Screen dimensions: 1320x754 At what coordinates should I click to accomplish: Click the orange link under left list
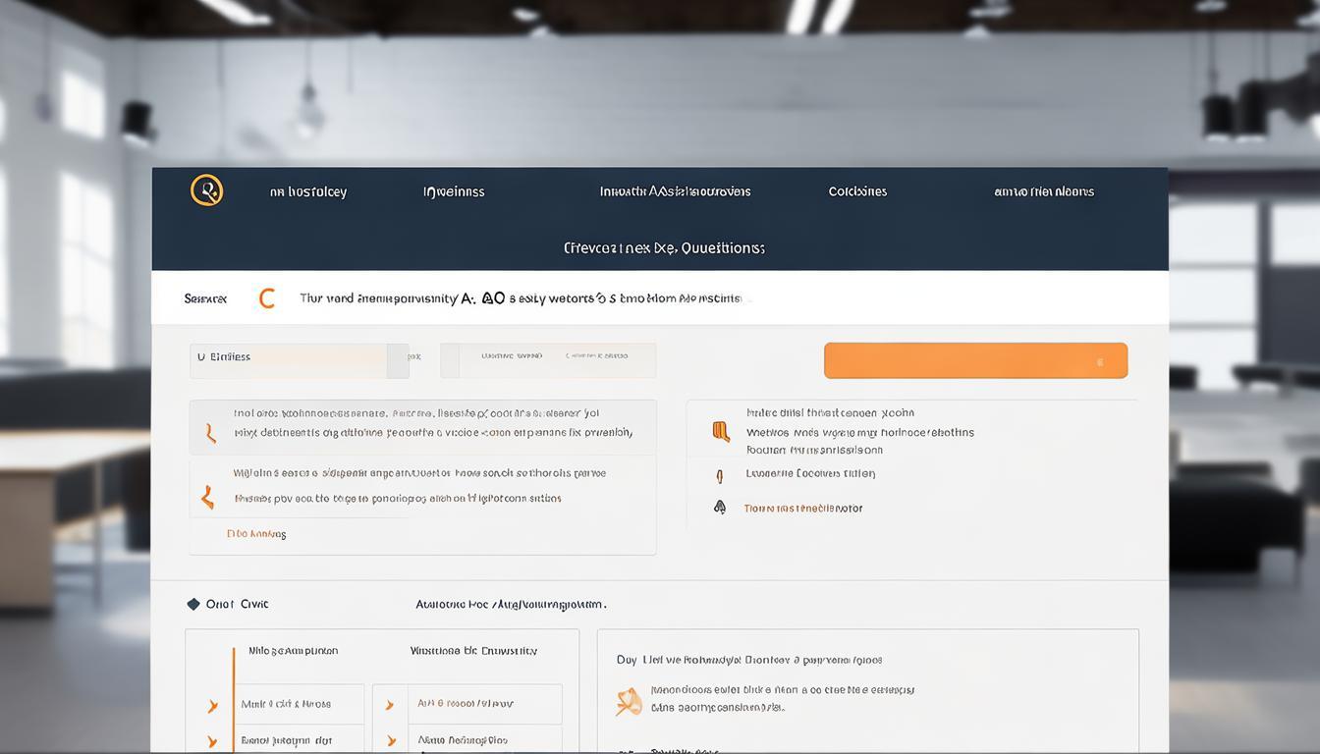pyautogui.click(x=256, y=534)
